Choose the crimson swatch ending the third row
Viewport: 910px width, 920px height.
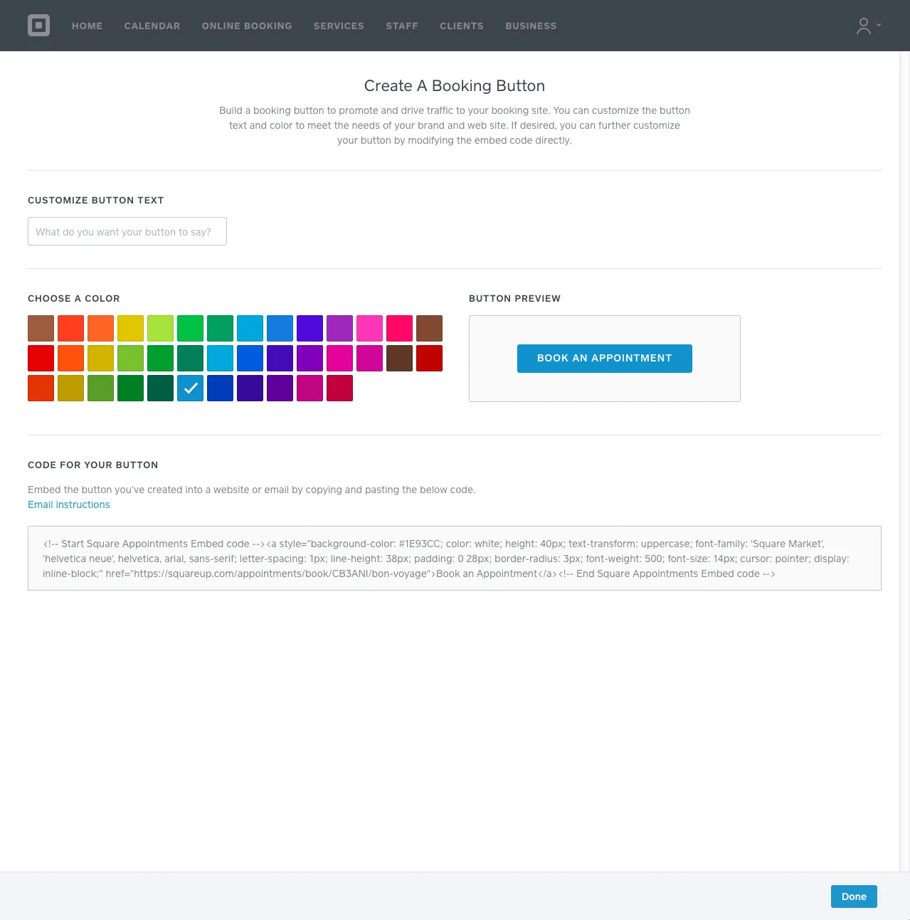pos(340,388)
